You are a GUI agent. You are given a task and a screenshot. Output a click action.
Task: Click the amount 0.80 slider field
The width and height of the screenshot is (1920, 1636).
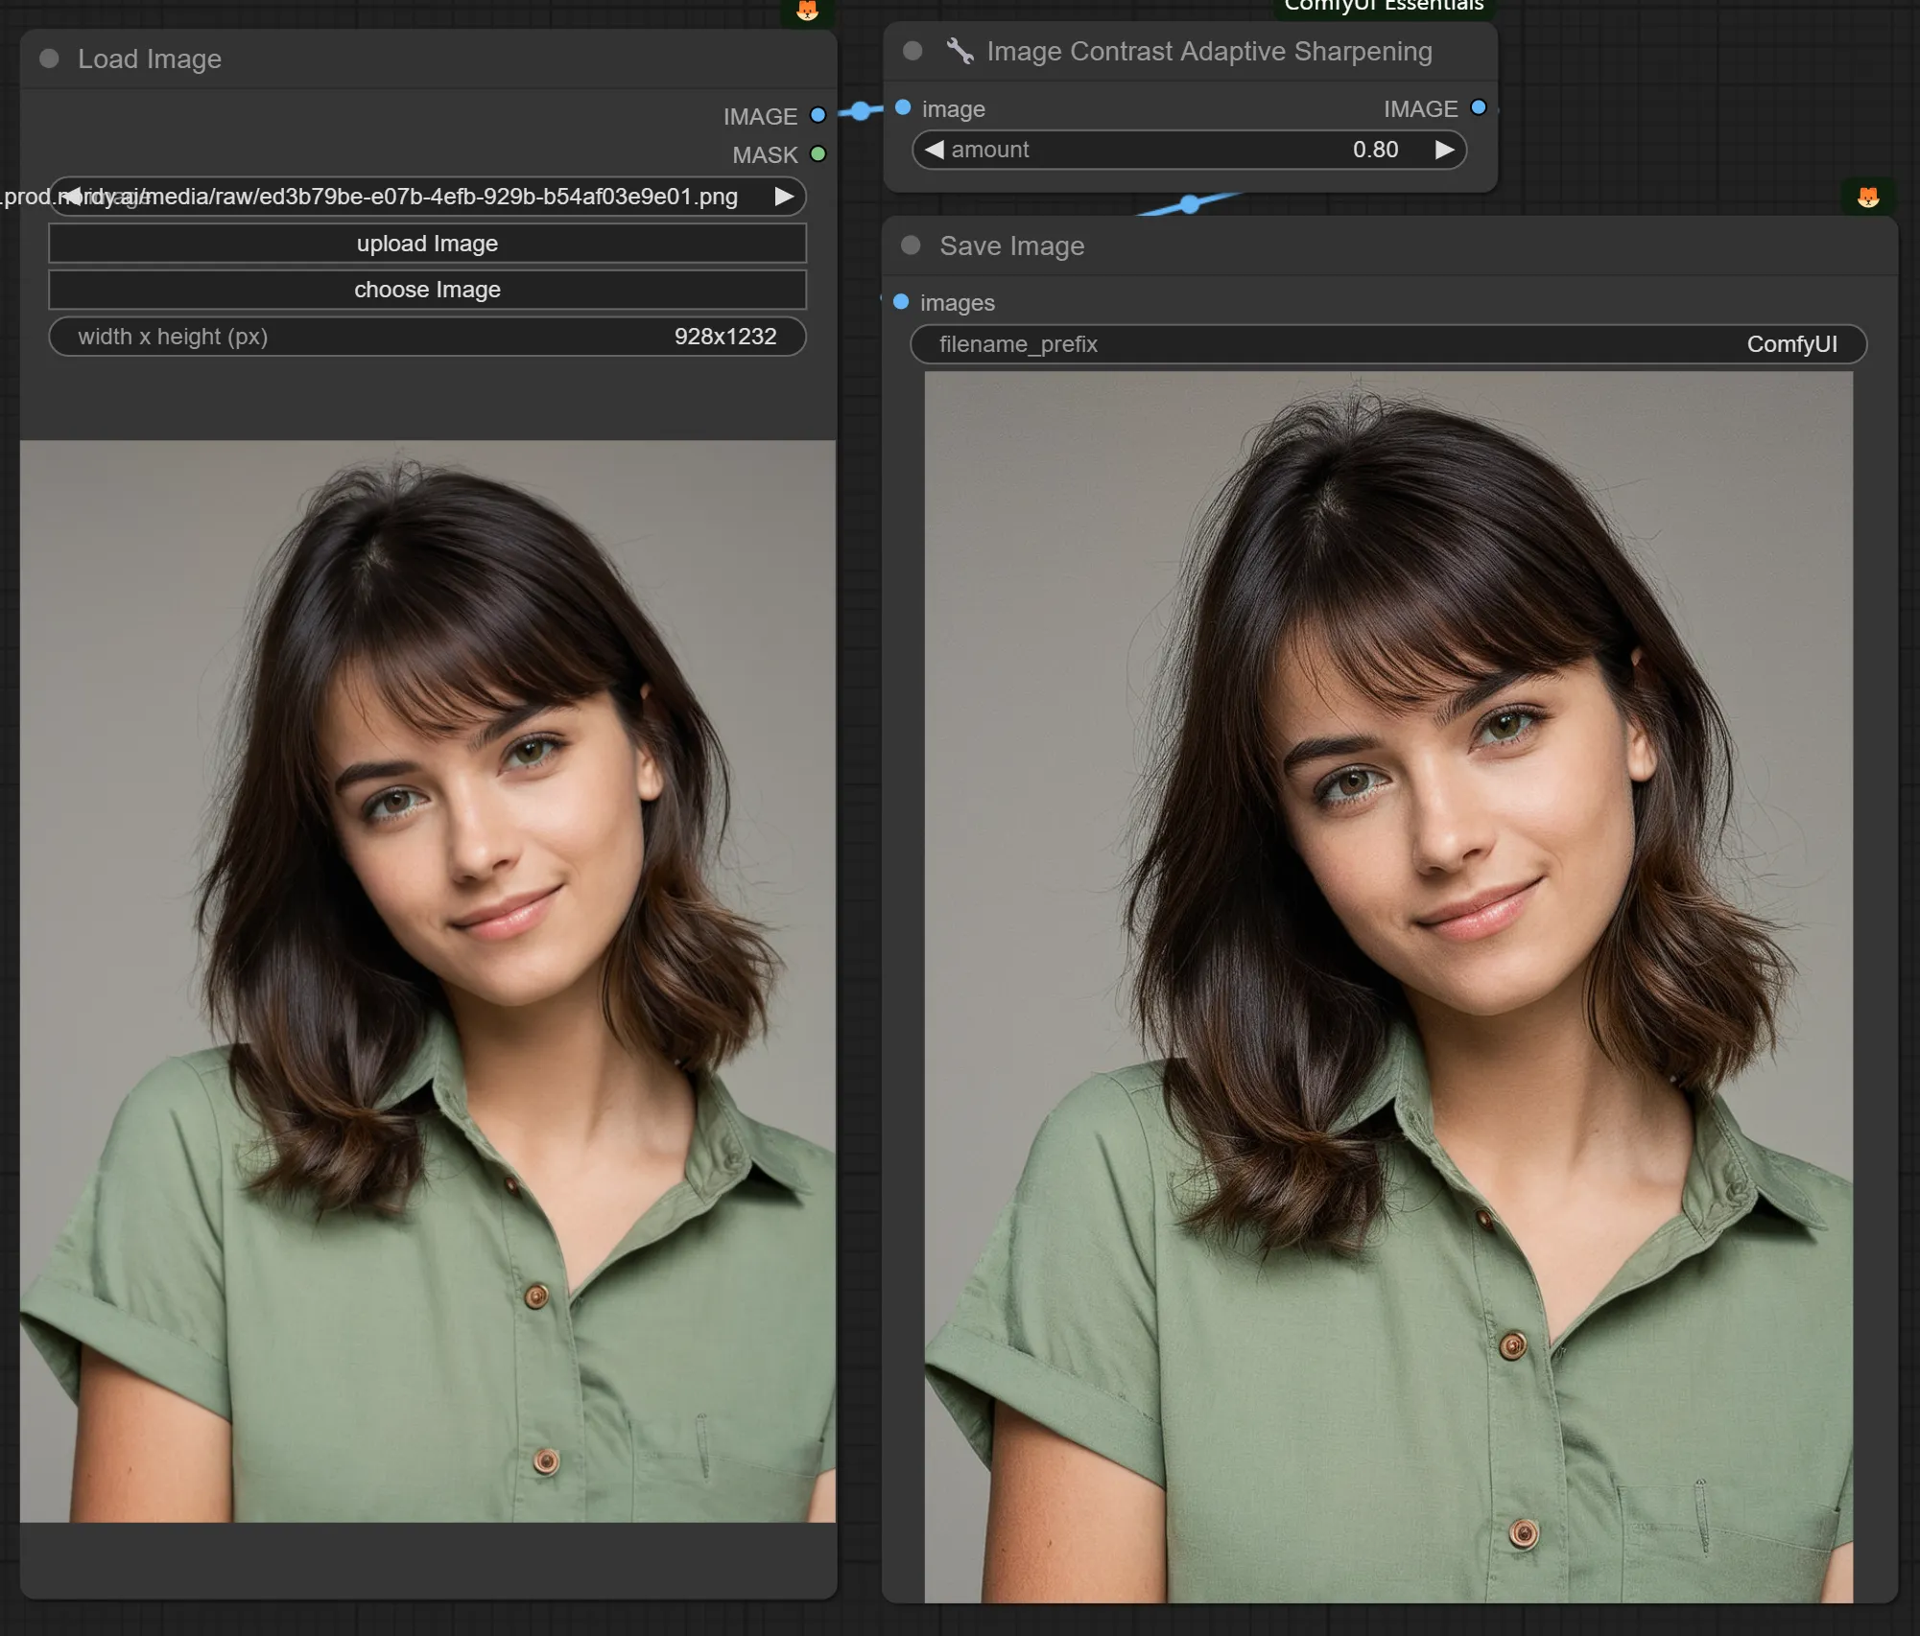[x=1188, y=150]
